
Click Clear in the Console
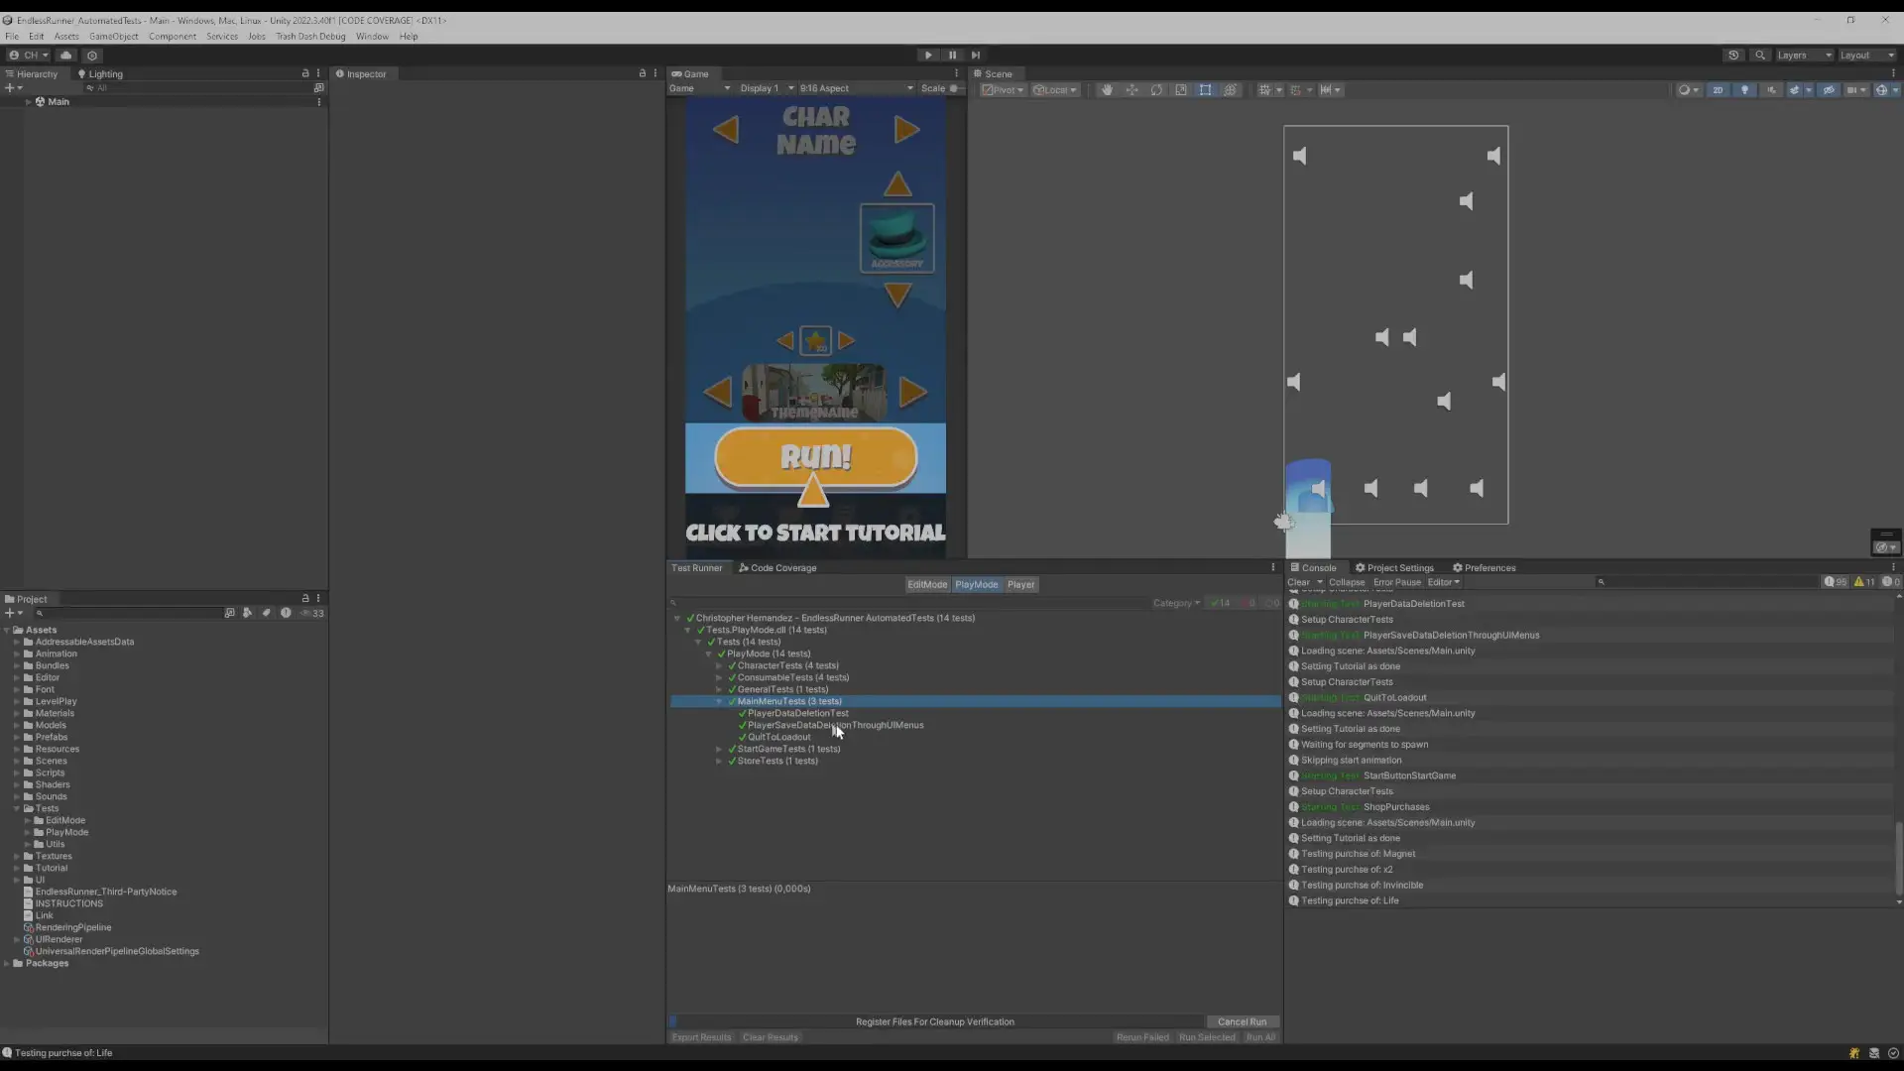pyautogui.click(x=1298, y=583)
